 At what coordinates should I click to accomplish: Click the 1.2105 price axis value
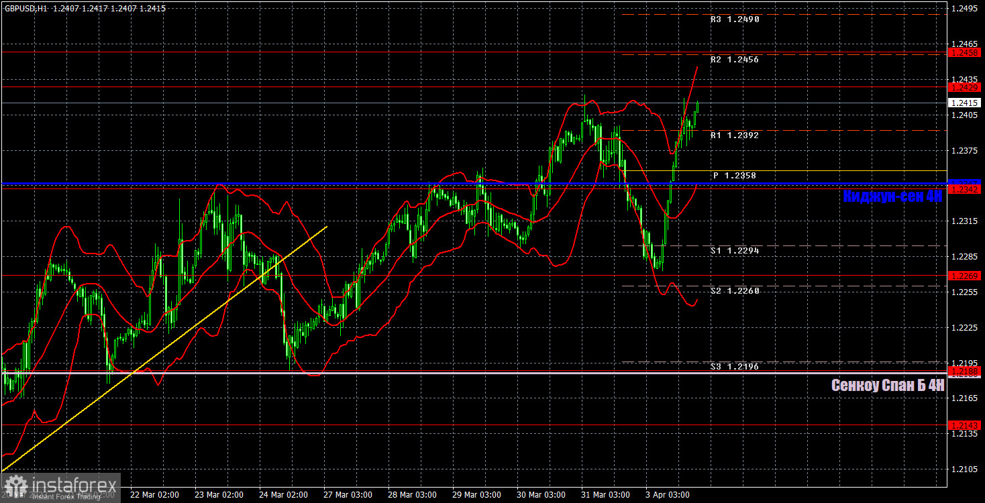point(964,469)
